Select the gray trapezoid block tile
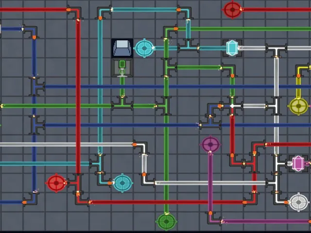 click(x=122, y=48)
